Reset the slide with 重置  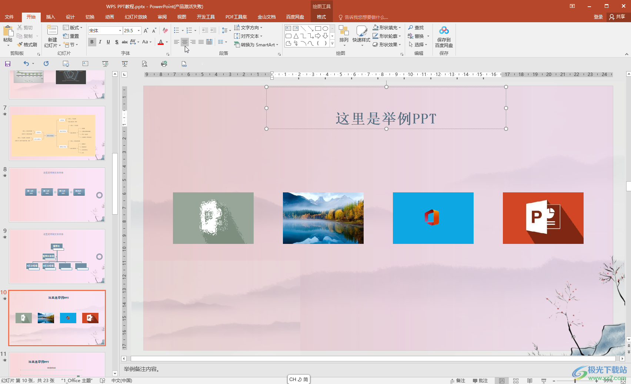point(71,36)
